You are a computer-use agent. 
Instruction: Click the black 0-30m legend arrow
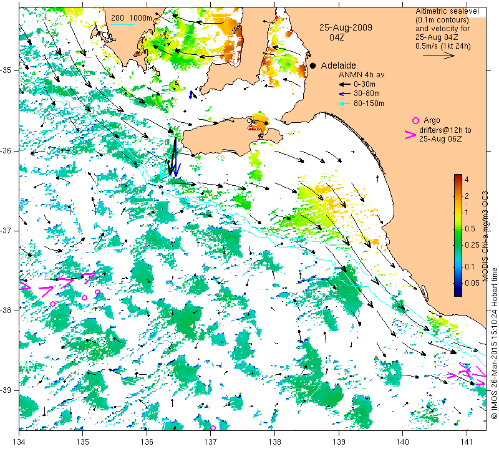[345, 85]
